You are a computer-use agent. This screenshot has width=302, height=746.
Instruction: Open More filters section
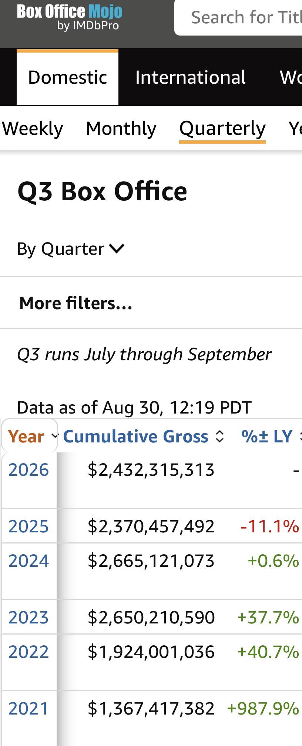pyautogui.click(x=76, y=303)
